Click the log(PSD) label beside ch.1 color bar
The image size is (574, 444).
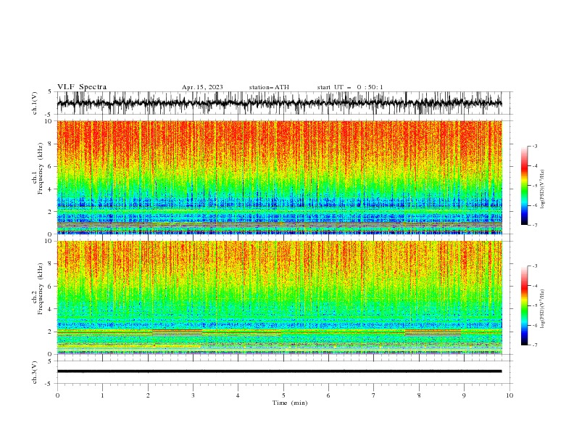(542, 189)
